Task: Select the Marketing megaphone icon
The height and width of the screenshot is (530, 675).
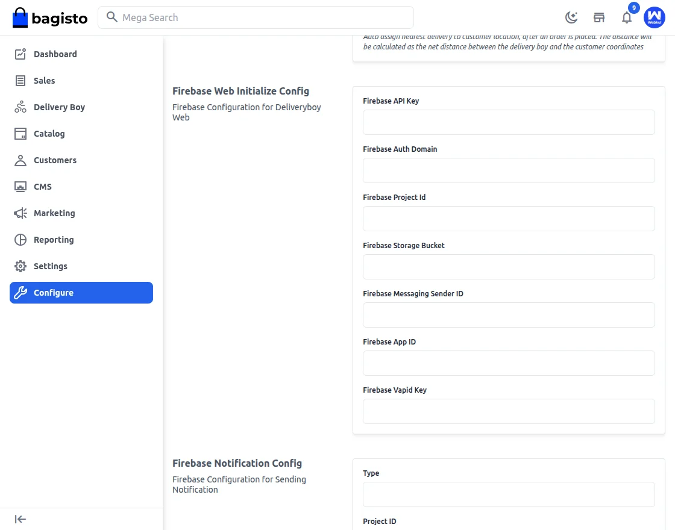Action: click(20, 213)
